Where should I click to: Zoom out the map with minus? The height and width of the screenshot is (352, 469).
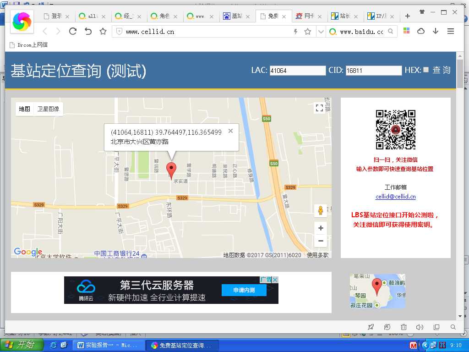321,241
